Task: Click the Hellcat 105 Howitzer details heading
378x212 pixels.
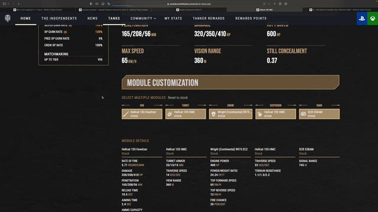Action: coord(134,149)
